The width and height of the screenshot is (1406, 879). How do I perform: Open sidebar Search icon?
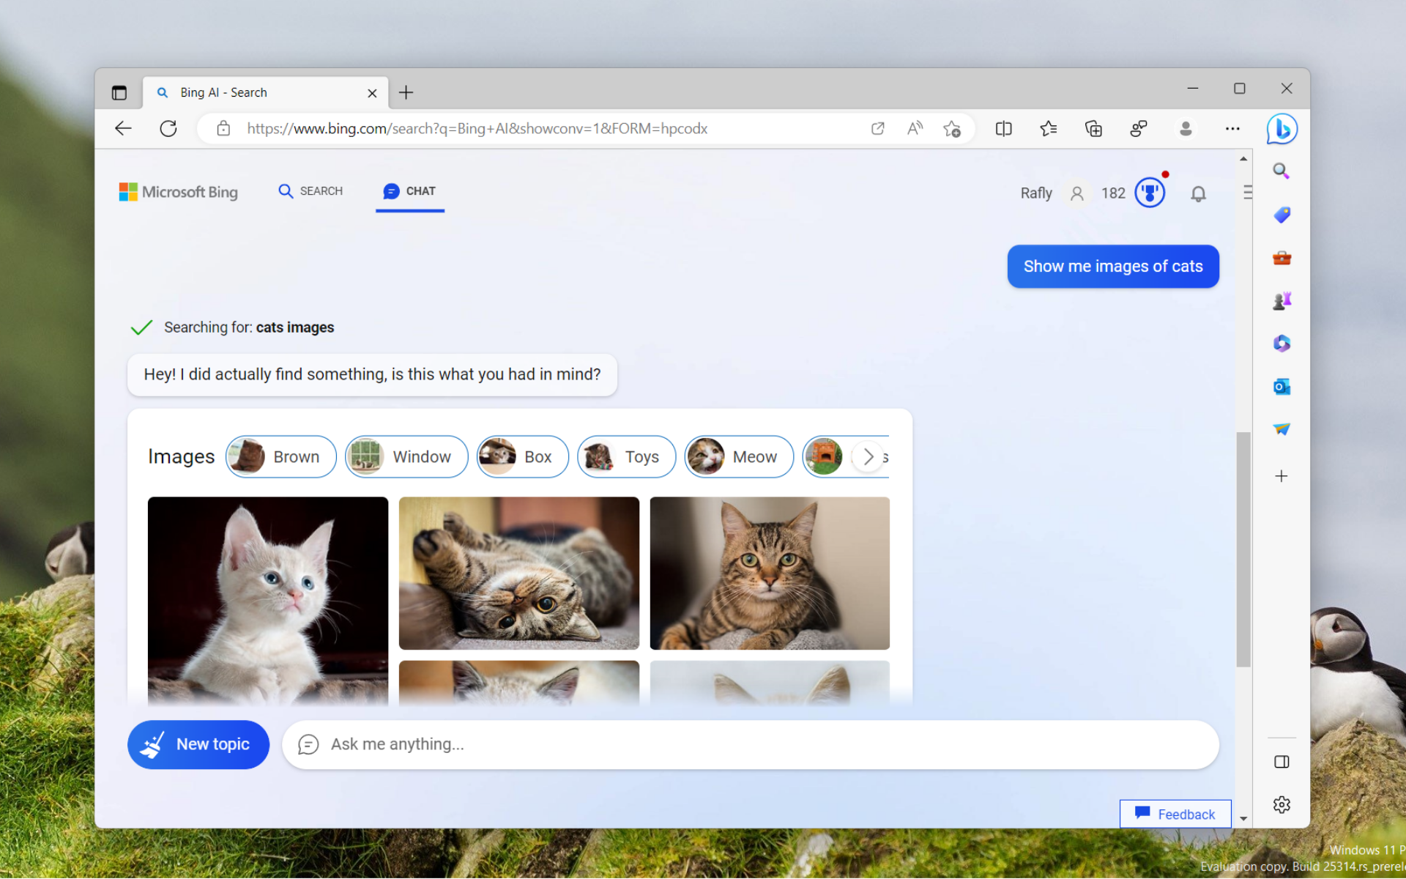pos(1282,171)
